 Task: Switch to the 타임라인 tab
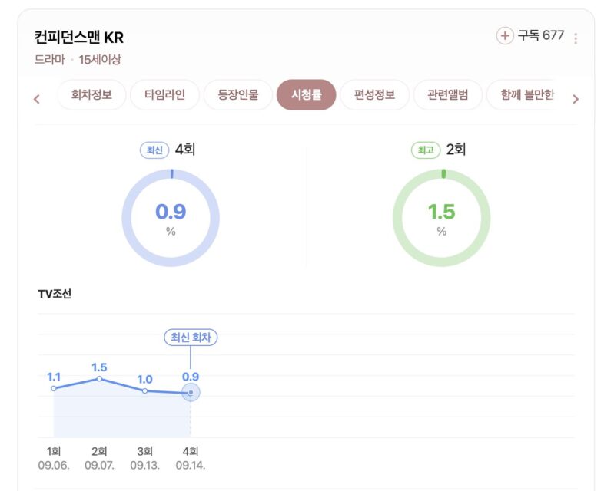(164, 96)
